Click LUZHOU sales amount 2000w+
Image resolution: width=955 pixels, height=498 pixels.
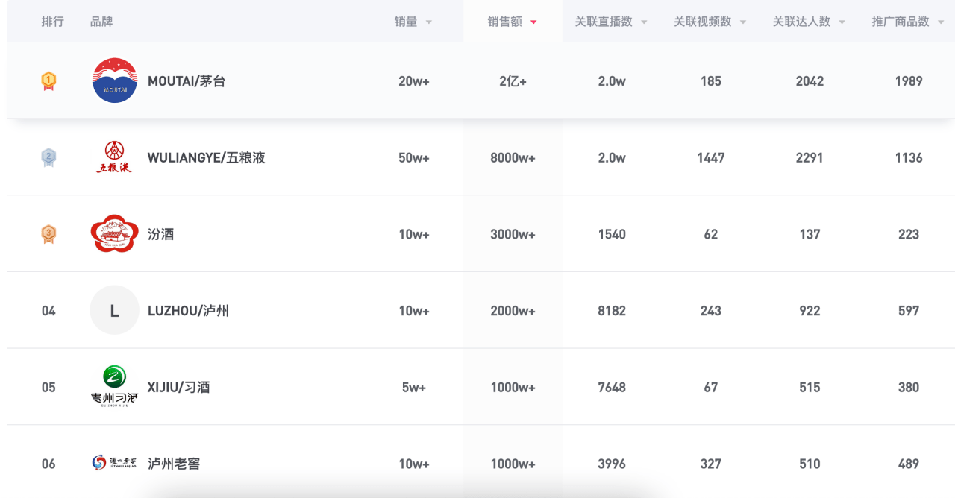(513, 311)
